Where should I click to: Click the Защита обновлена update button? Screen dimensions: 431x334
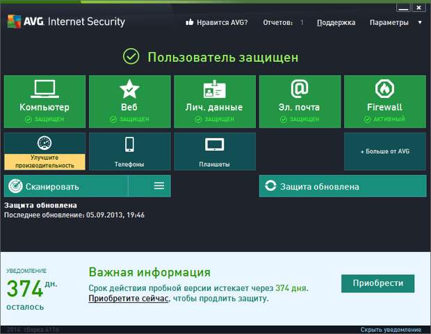[x=343, y=186]
